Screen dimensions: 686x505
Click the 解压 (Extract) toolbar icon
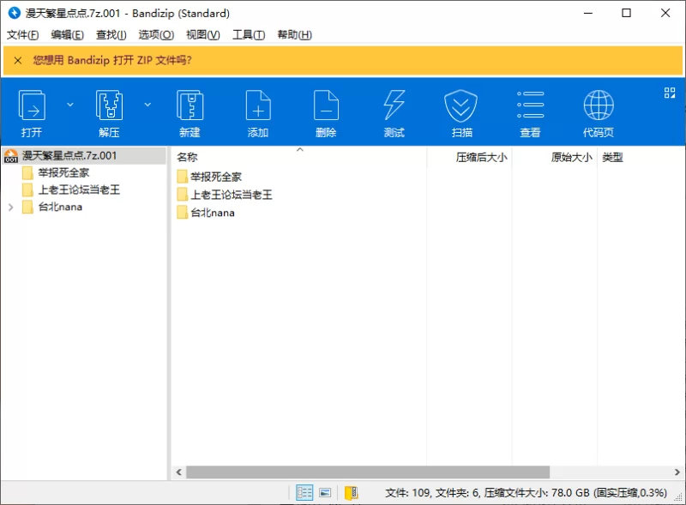pyautogui.click(x=109, y=105)
